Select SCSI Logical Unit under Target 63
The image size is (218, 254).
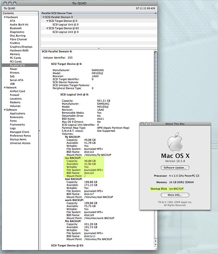(65, 32)
